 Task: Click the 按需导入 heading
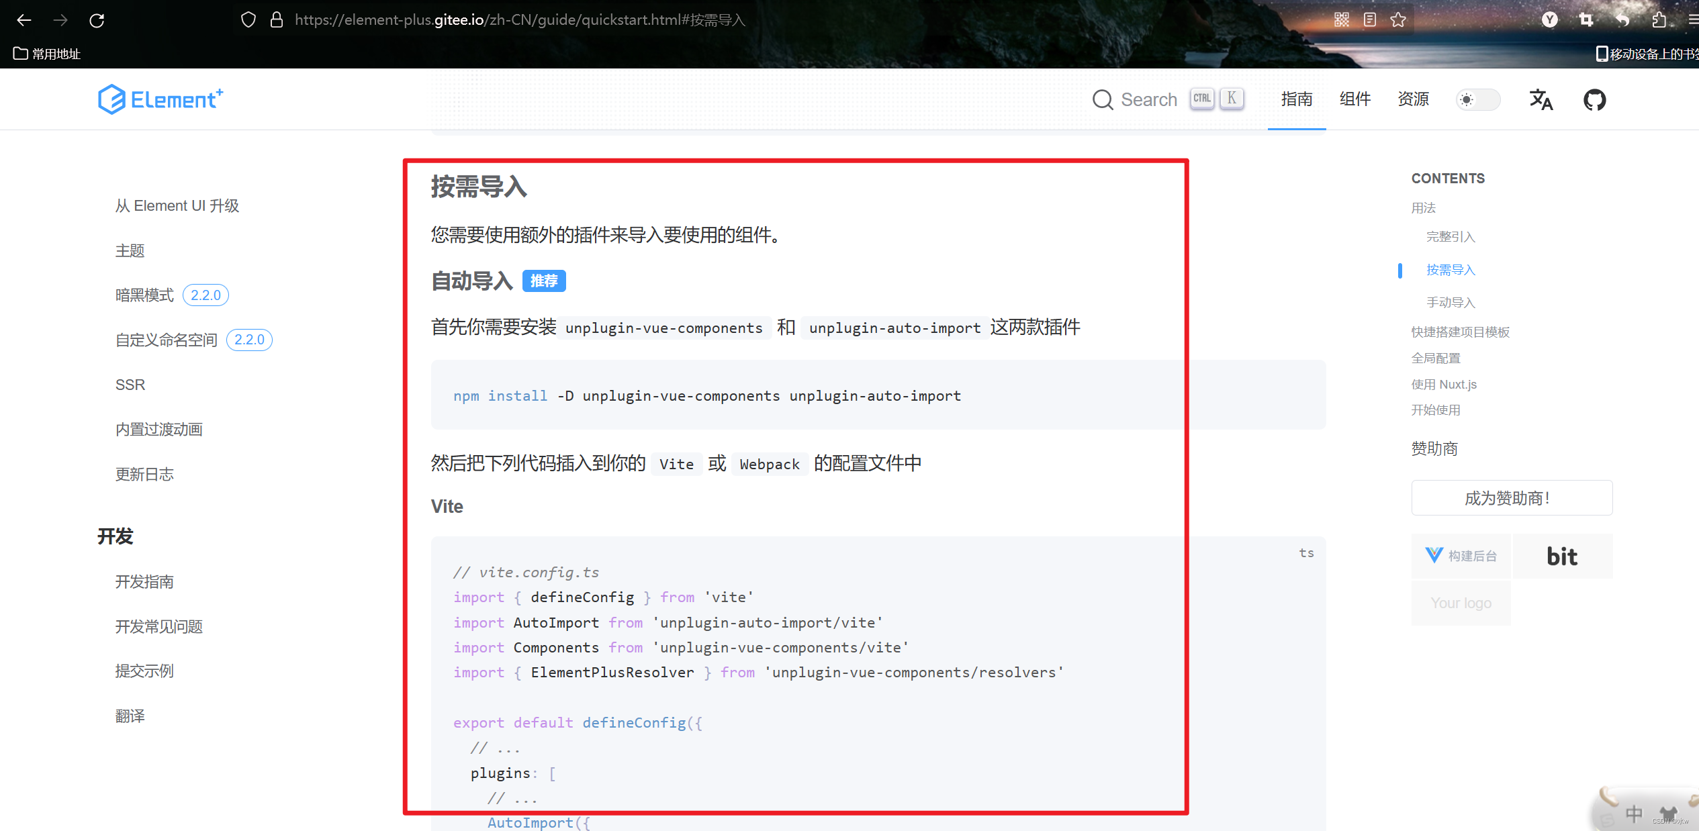click(479, 187)
